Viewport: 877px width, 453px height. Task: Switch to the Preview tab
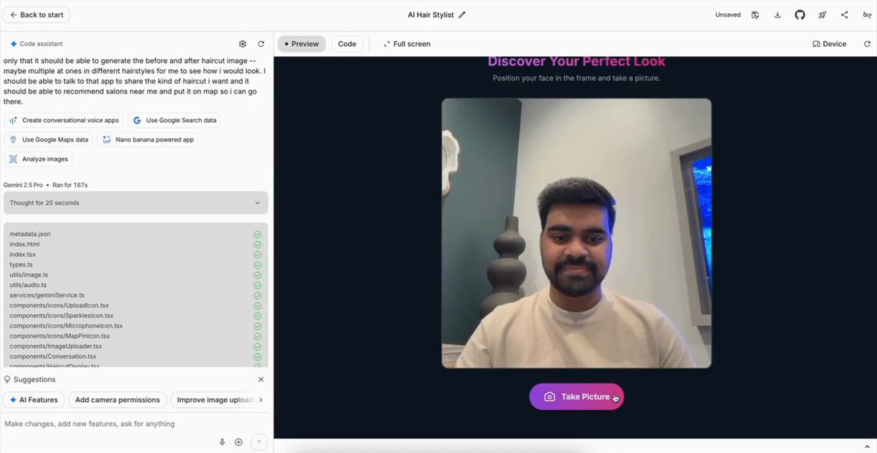[x=301, y=44]
